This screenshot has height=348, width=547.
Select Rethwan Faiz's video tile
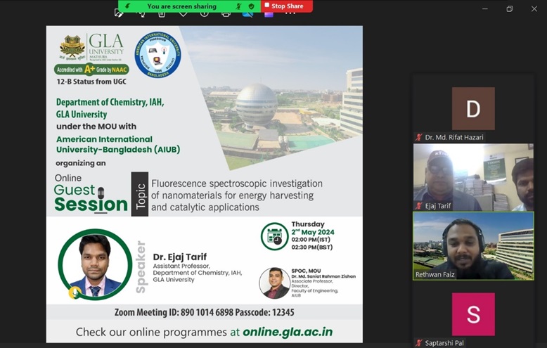[x=472, y=246]
